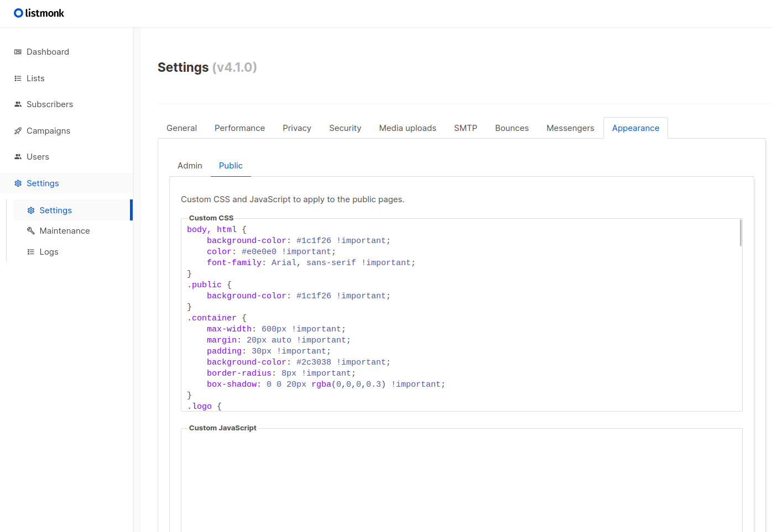Viewport: 772px width, 532px height.
Task: Click the listmonk logo
Action: pos(39,13)
